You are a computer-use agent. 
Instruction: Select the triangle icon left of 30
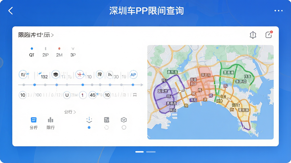click(110, 75)
